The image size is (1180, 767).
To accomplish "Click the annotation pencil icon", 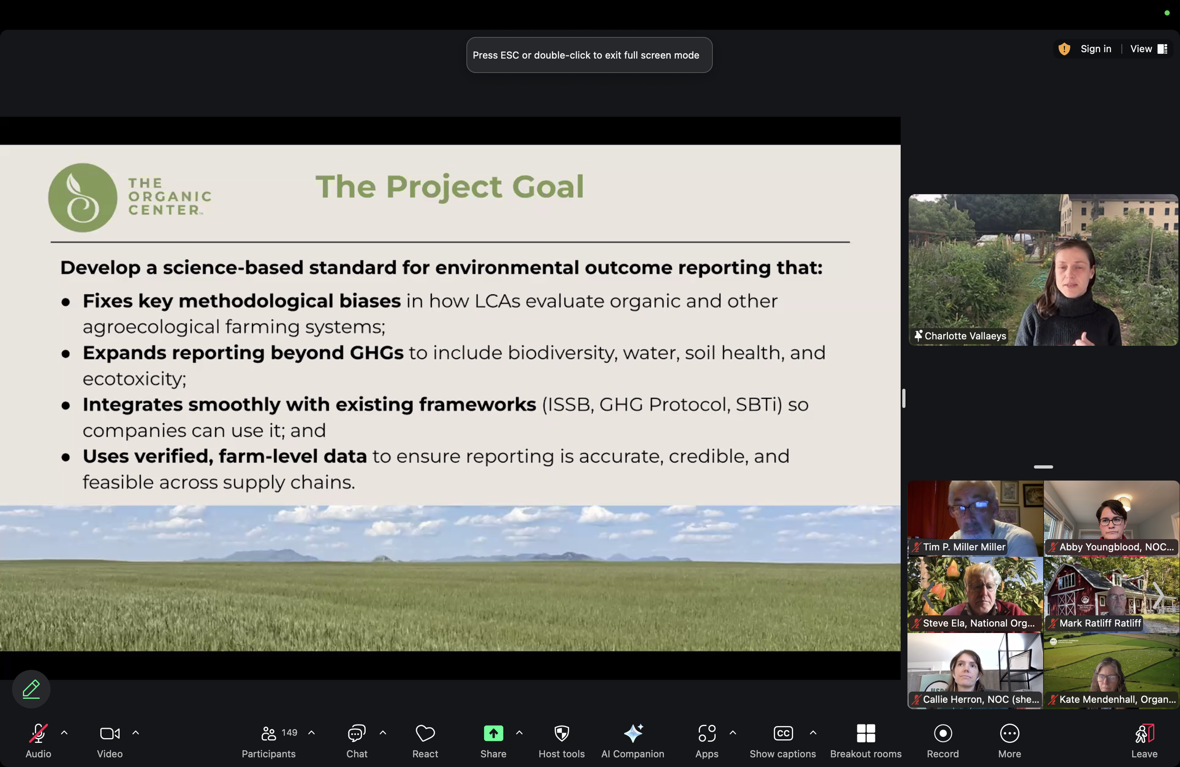I will click(x=31, y=689).
